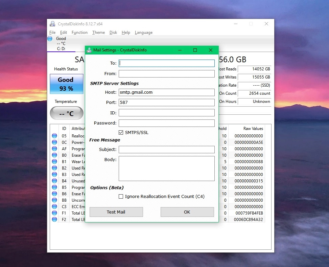329x267 pixels.
Task: Select raw value 000000000088
Action: tap(249, 162)
